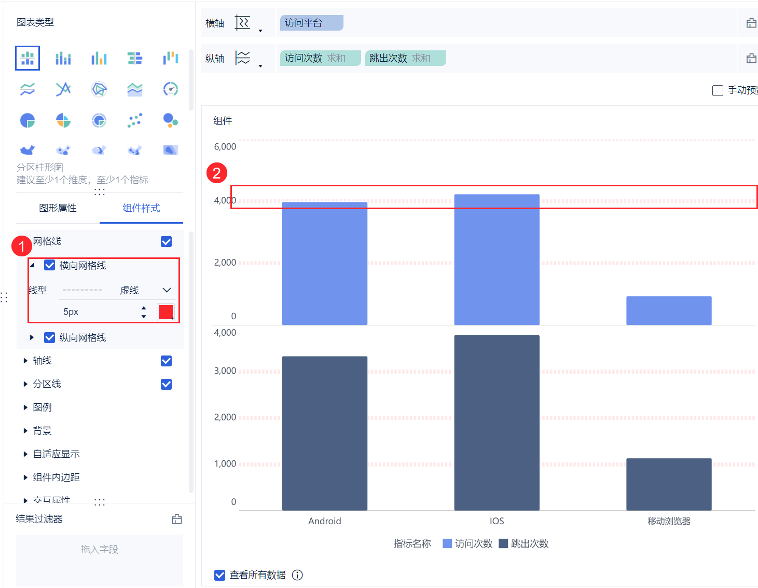The image size is (758, 588).
Task: Click the 访问次数 求和 measure field
Action: (321, 58)
